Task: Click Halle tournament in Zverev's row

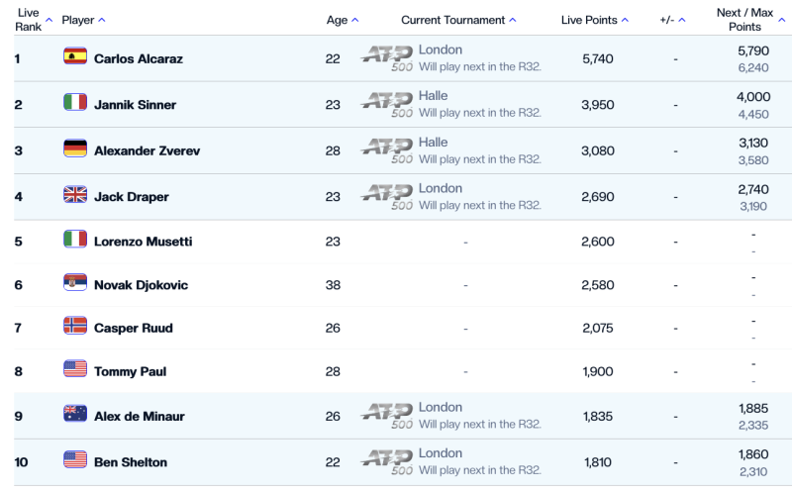Action: point(433,142)
